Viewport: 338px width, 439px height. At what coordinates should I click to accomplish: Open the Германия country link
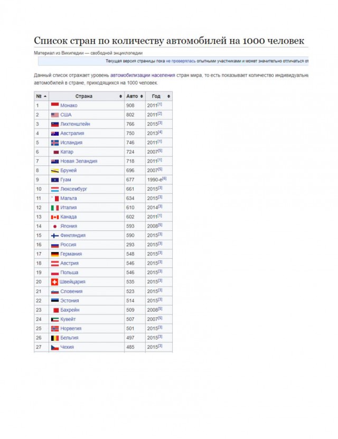[x=71, y=254]
